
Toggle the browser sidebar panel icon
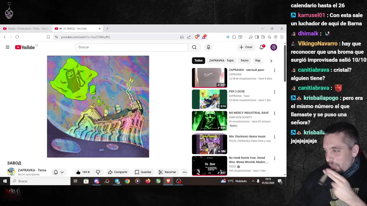(257, 37)
